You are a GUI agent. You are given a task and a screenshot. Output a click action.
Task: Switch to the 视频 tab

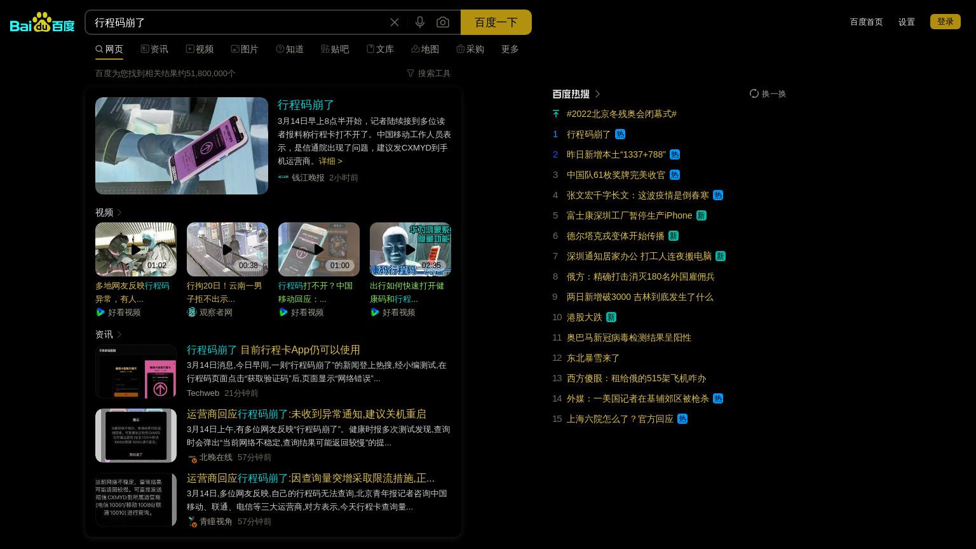200,49
